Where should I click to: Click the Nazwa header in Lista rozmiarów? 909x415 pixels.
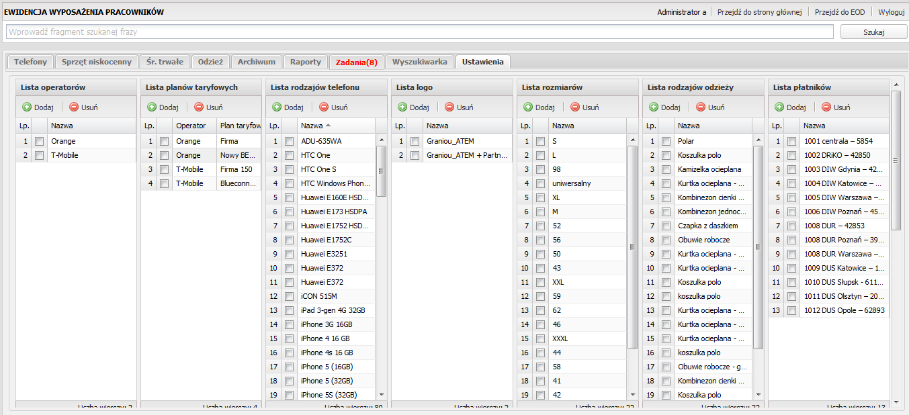tap(587, 126)
